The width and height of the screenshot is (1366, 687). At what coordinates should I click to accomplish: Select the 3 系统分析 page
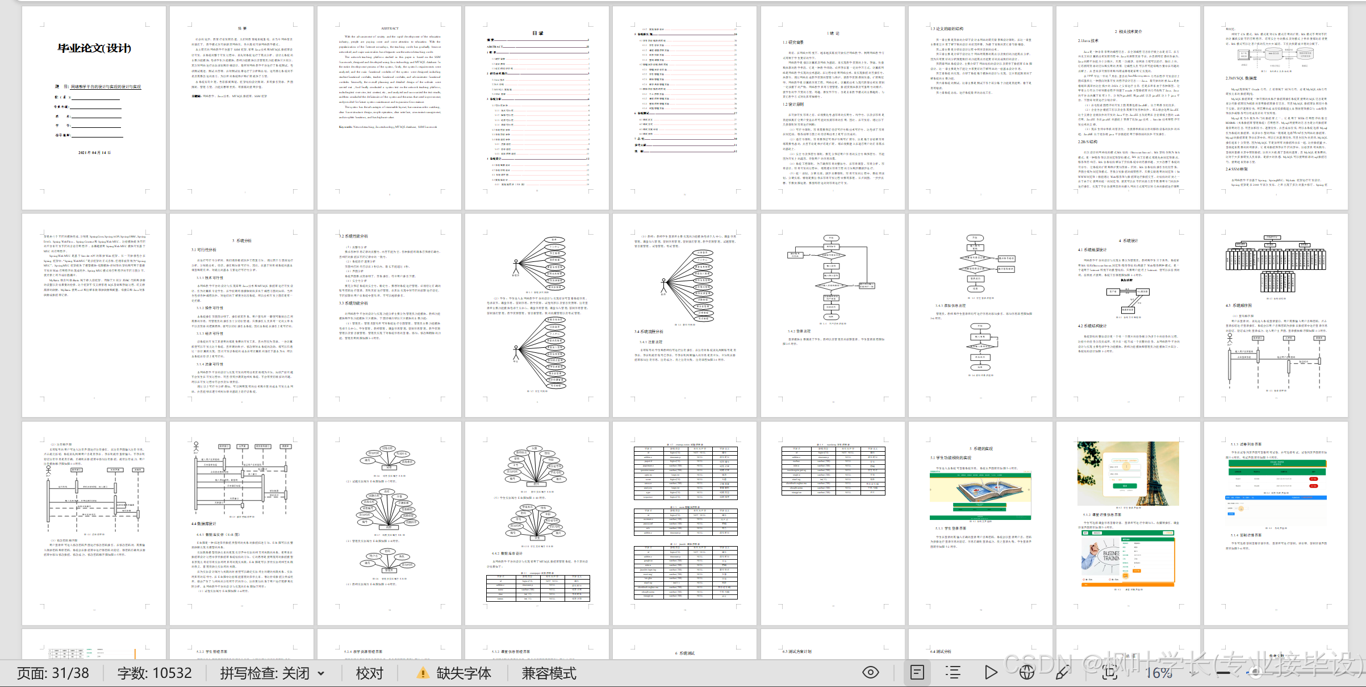[242, 315]
